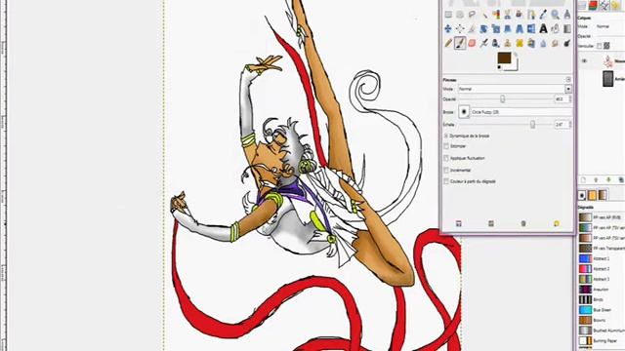The image size is (625, 351).
Task: Select the Arrière-plan layer thumbnail
Action: (607, 79)
